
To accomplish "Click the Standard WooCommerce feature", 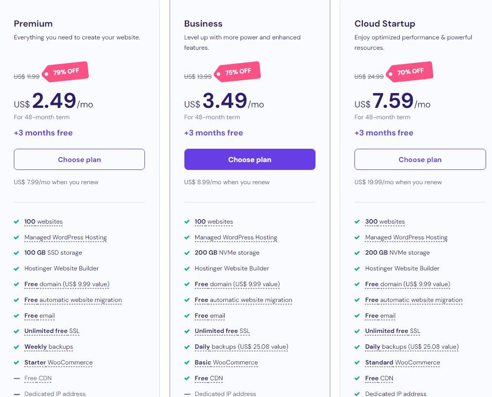I will 403,363.
